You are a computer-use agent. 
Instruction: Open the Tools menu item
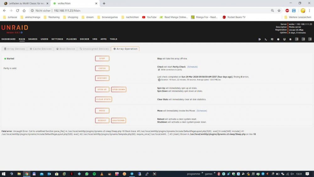114,39
